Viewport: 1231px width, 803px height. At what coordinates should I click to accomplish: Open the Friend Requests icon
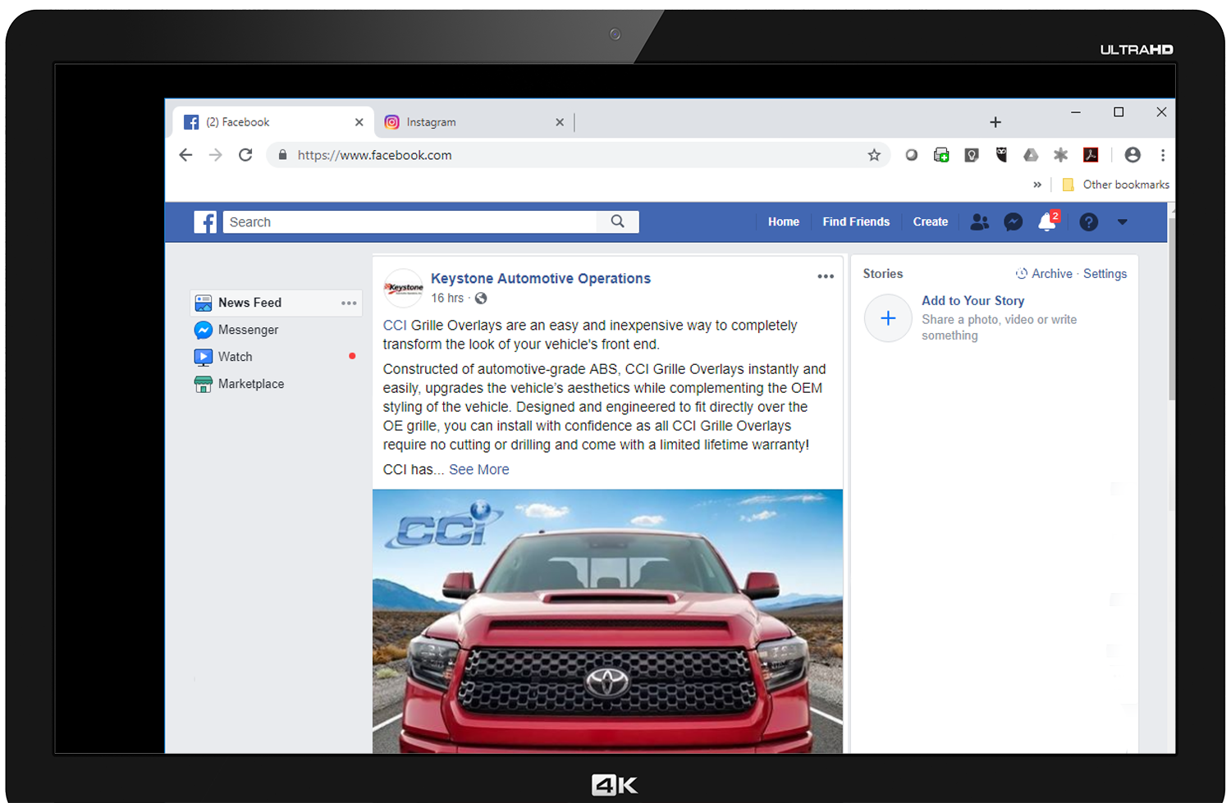coord(979,221)
